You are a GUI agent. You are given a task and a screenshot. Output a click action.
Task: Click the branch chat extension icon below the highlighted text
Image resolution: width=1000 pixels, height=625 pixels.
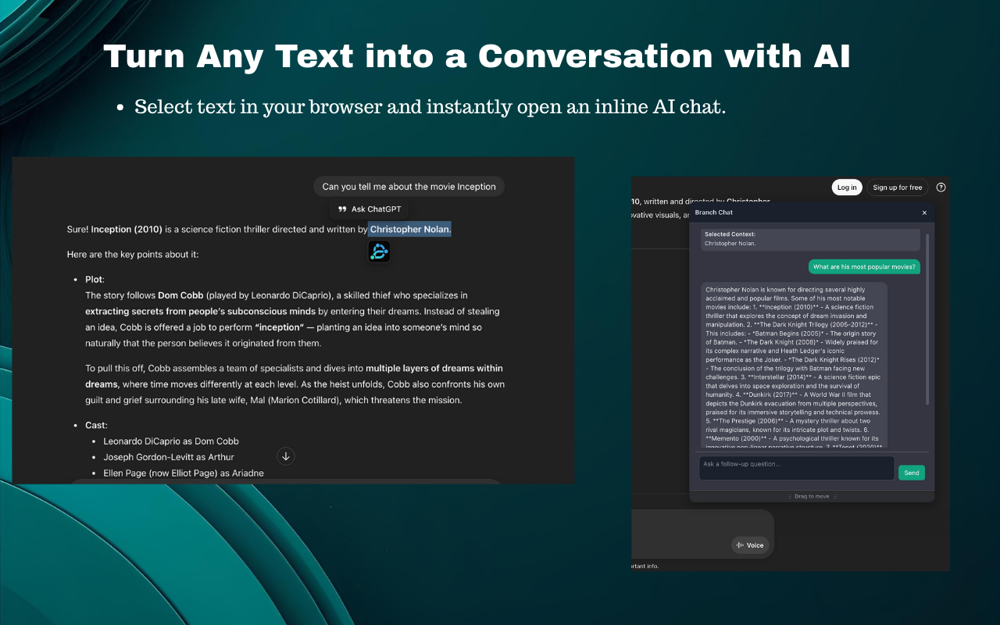click(x=379, y=251)
